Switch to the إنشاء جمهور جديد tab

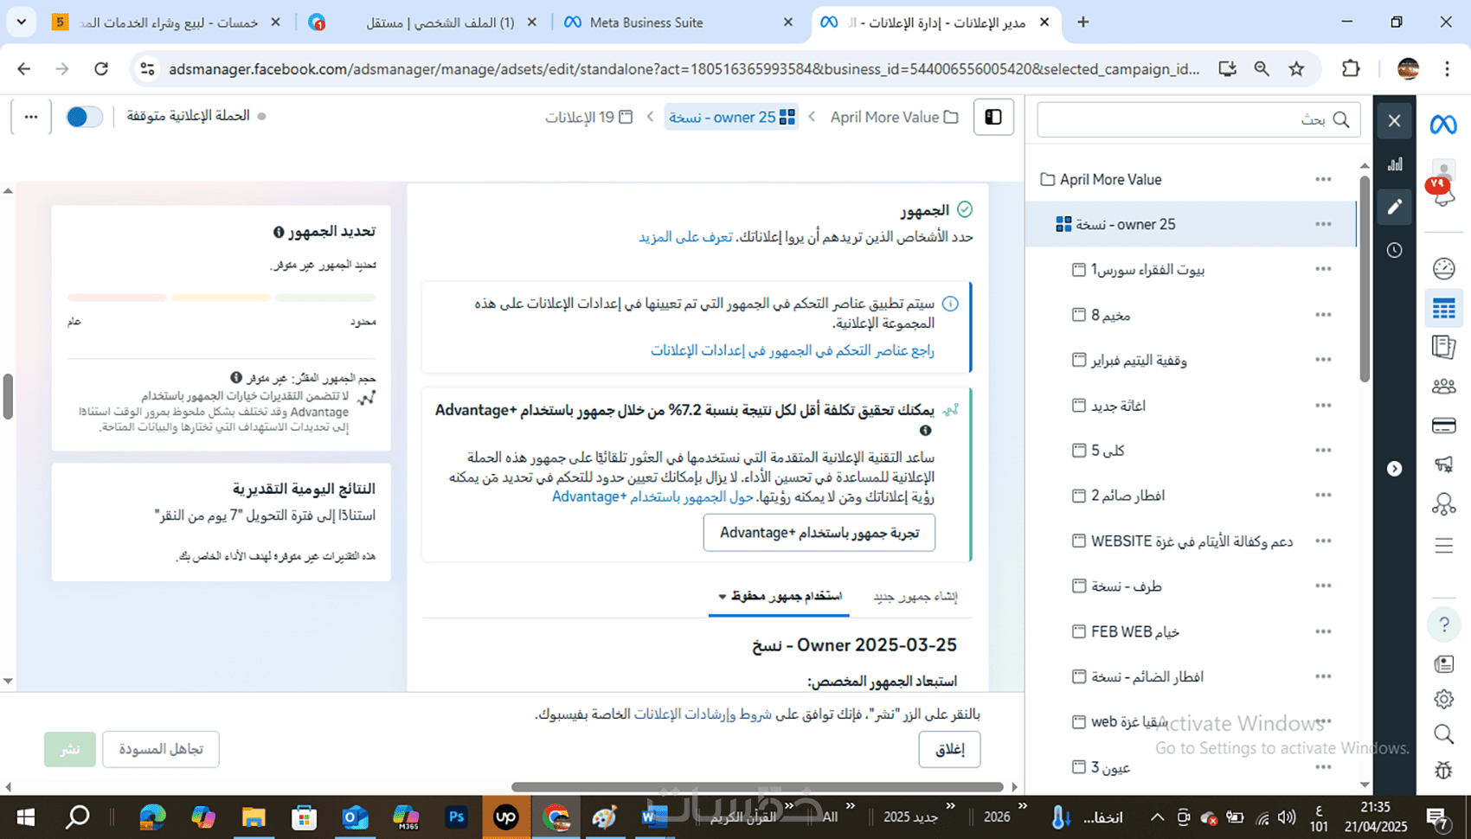click(915, 597)
